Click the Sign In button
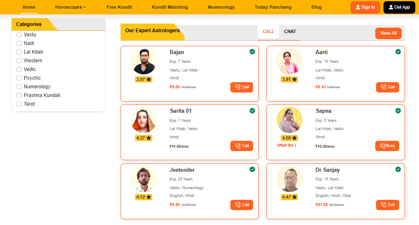The image size is (419, 225). click(365, 7)
